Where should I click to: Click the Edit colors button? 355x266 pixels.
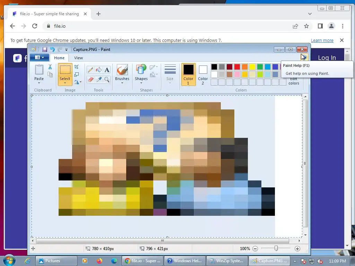(x=294, y=81)
